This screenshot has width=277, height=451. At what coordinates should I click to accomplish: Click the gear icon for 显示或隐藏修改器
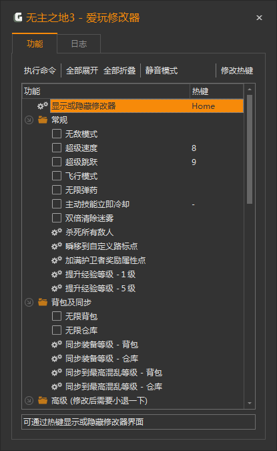coord(43,106)
